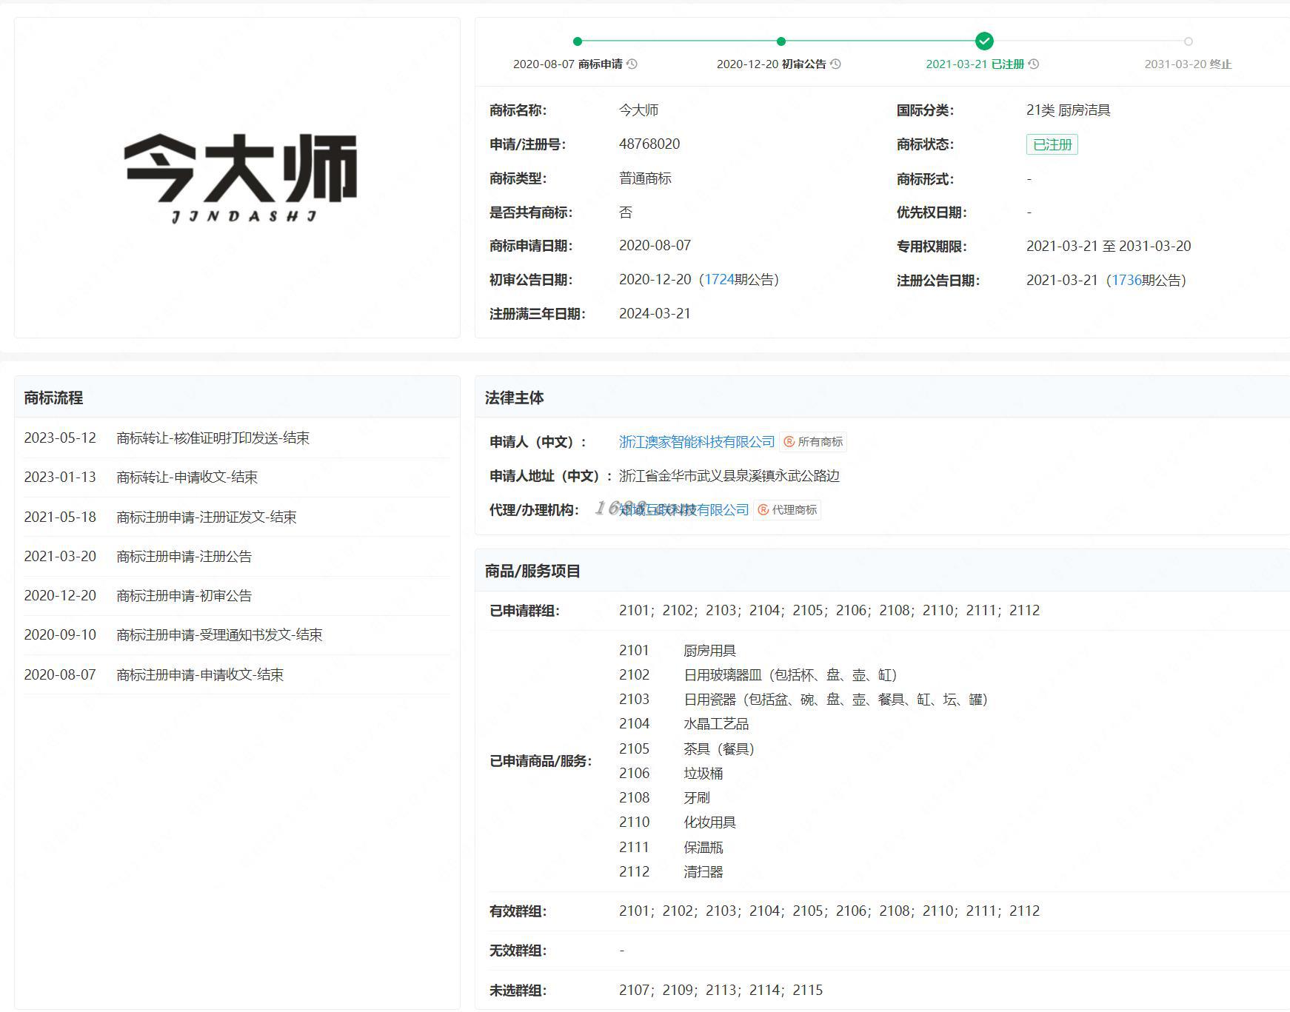Open the 1736 期公告 link

[x=1126, y=281]
